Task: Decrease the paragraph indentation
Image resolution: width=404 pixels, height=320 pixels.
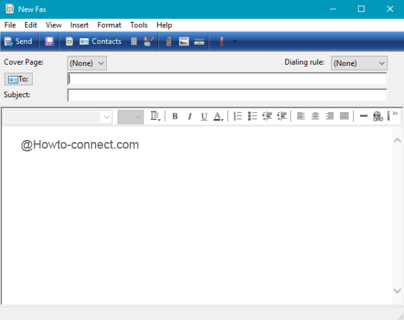Action: pyautogui.click(x=267, y=116)
